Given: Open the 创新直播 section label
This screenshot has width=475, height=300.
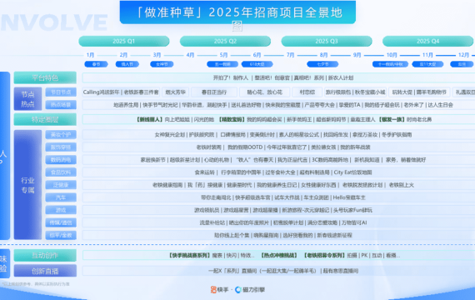Looking at the screenshot, I should tap(45, 271).
